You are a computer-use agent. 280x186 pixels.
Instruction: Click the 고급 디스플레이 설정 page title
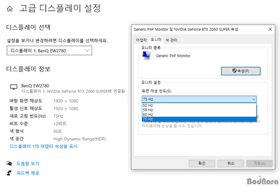[60, 8]
